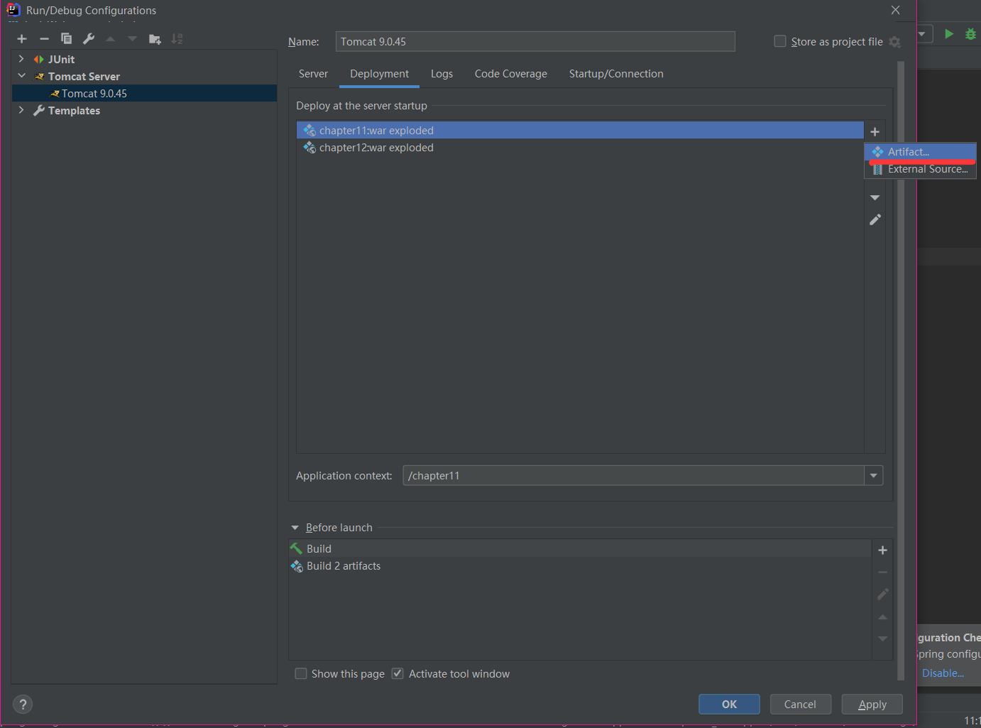Screen dimensions: 981x728
Task: Move Before launch task up
Action: click(x=882, y=617)
